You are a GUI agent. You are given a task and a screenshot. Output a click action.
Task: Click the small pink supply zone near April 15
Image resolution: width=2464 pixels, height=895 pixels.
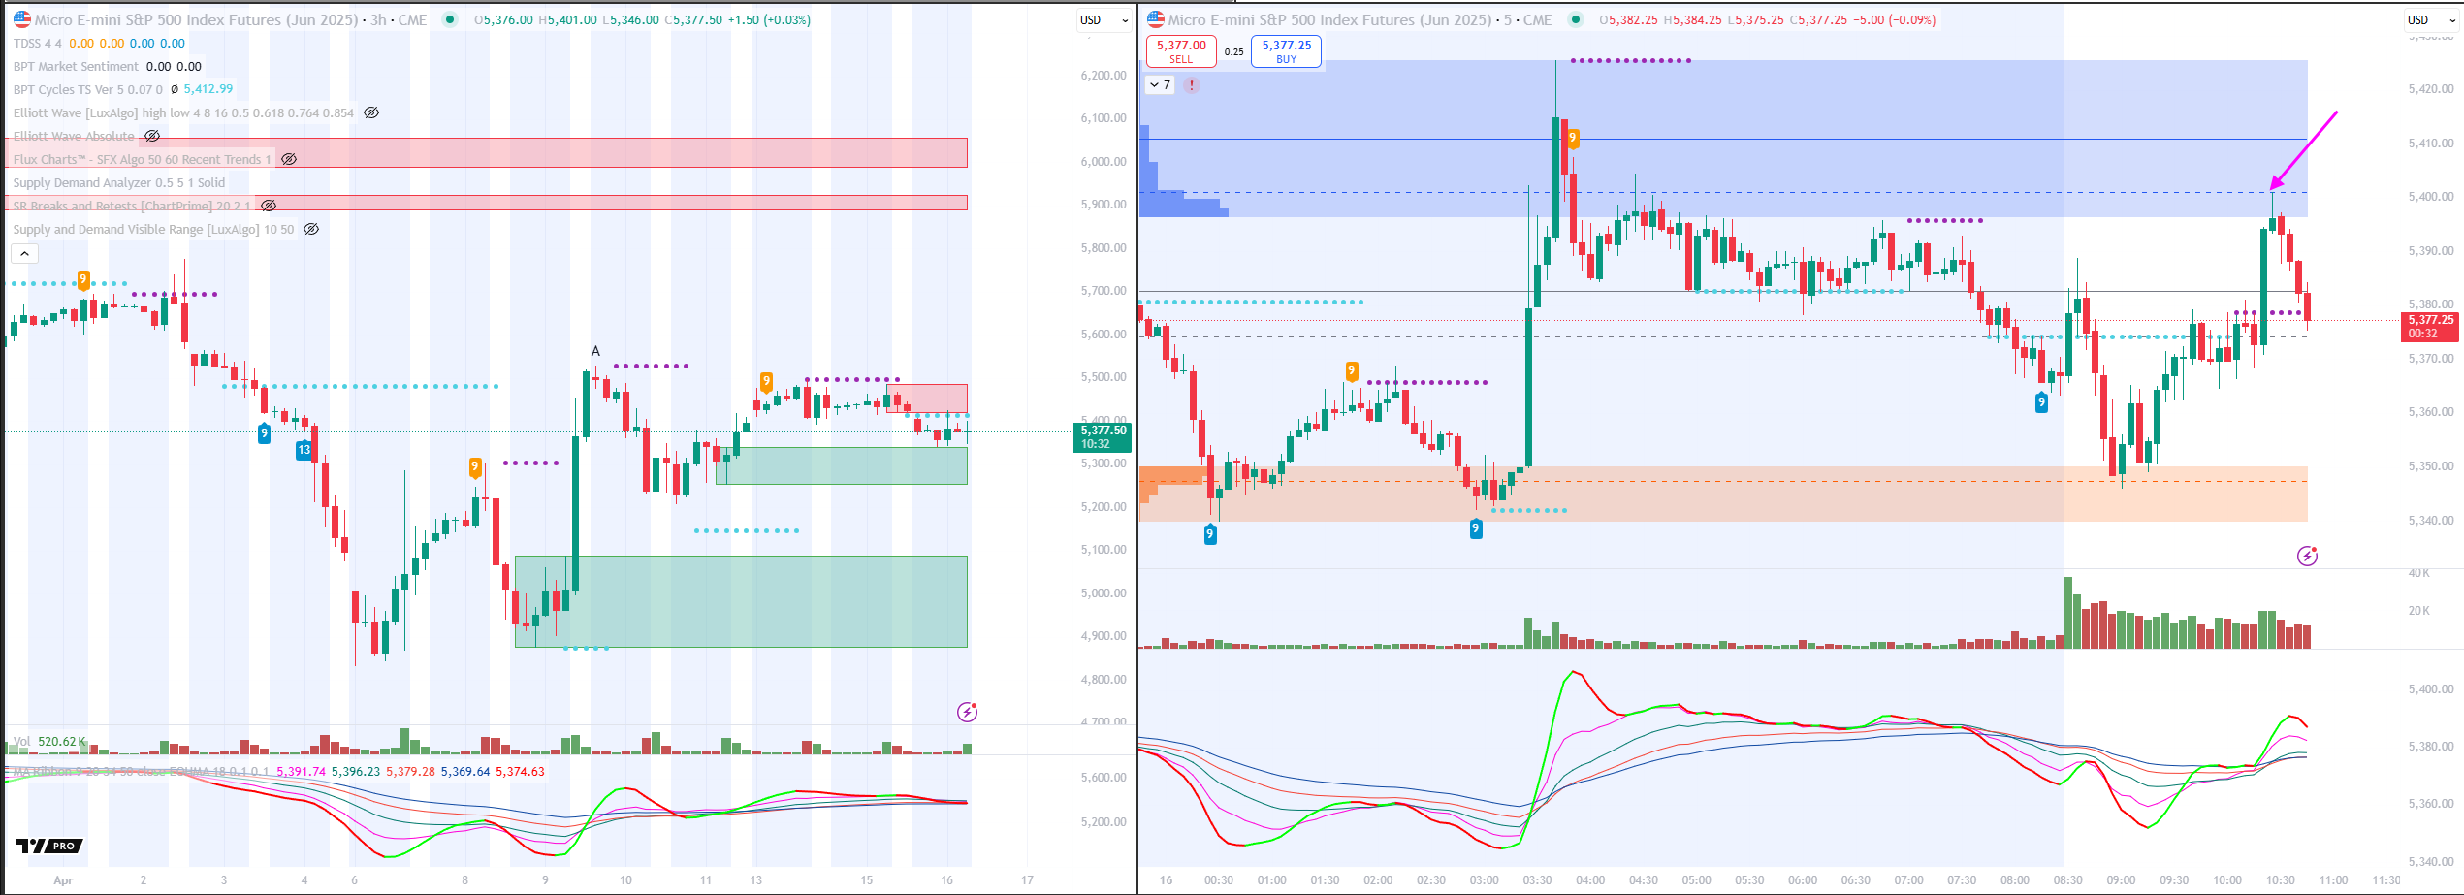click(927, 399)
